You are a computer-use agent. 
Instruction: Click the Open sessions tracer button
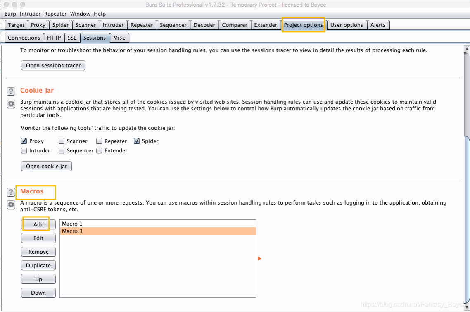[x=53, y=65]
